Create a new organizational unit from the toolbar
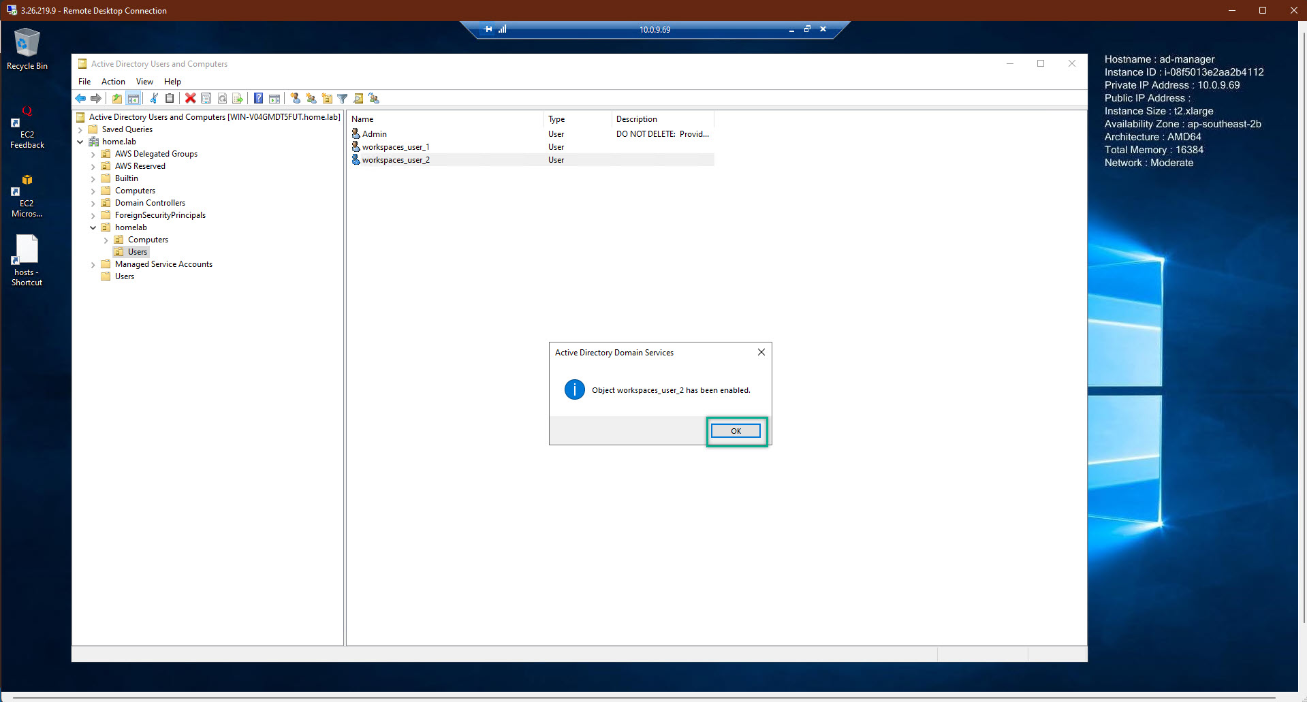The width and height of the screenshot is (1307, 702). pos(327,99)
